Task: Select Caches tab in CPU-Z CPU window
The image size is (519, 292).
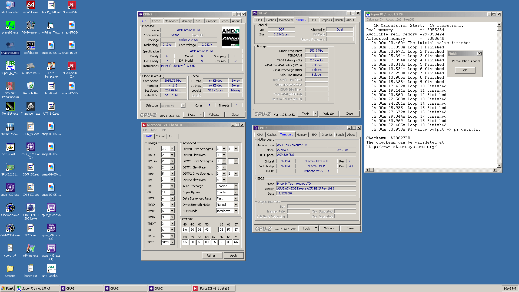Action: click(x=157, y=21)
